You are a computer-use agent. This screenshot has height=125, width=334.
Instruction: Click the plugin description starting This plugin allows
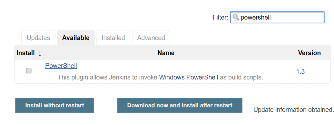click(x=161, y=77)
